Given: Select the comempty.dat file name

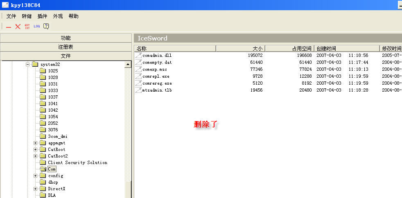Looking at the screenshot, I should 157,62.
